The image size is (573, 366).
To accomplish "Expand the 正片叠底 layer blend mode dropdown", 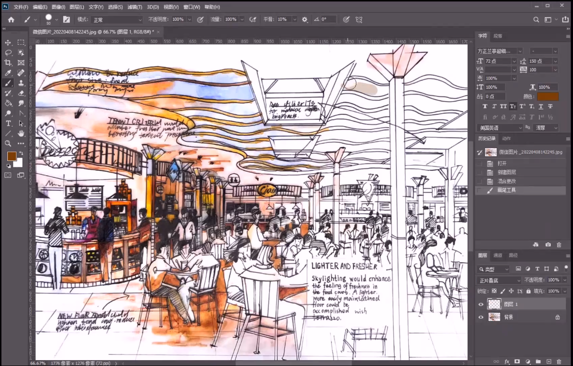I will click(499, 280).
